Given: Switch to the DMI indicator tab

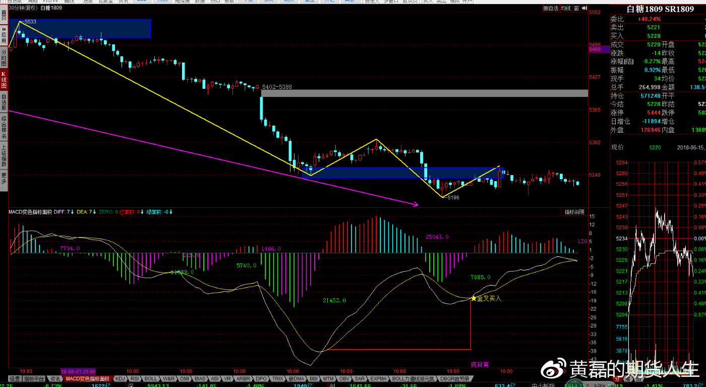Looking at the screenshot, I should pos(185,378).
